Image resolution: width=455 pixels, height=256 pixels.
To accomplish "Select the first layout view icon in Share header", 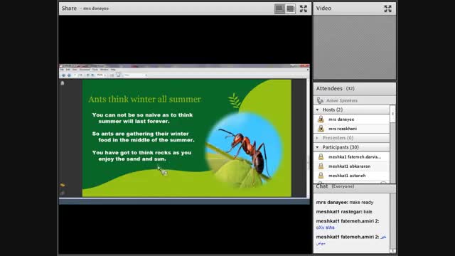I will pyautogui.click(x=279, y=9).
